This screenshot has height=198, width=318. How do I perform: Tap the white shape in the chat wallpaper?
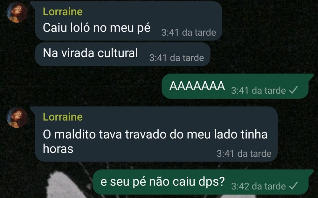coord(61,185)
